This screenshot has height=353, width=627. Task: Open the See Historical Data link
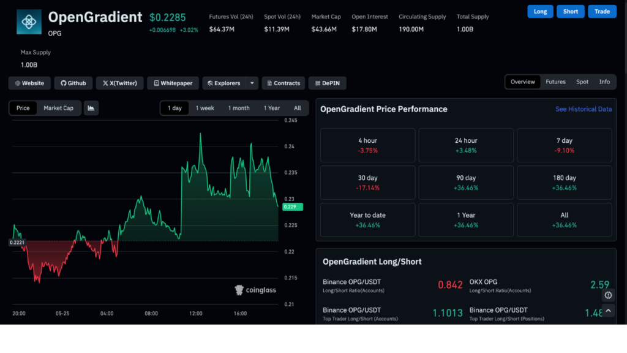(584, 109)
